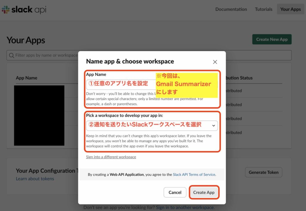Open the 'Learn about tokens' link
Screen dimensions: 306x211
coord(35,178)
